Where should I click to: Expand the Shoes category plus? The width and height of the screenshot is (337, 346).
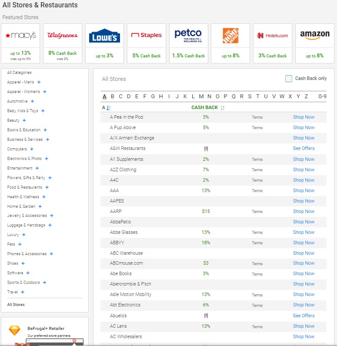pyautogui.click(x=23, y=263)
